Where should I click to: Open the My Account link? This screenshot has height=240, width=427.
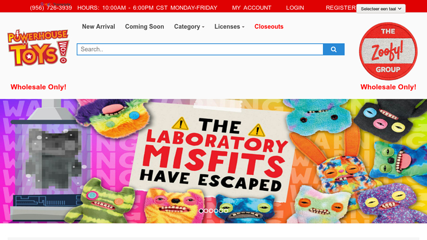(251, 8)
